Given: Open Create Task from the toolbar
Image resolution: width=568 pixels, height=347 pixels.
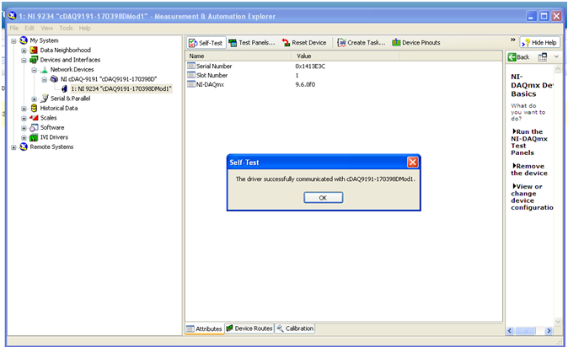Looking at the screenshot, I should pyautogui.click(x=362, y=43).
